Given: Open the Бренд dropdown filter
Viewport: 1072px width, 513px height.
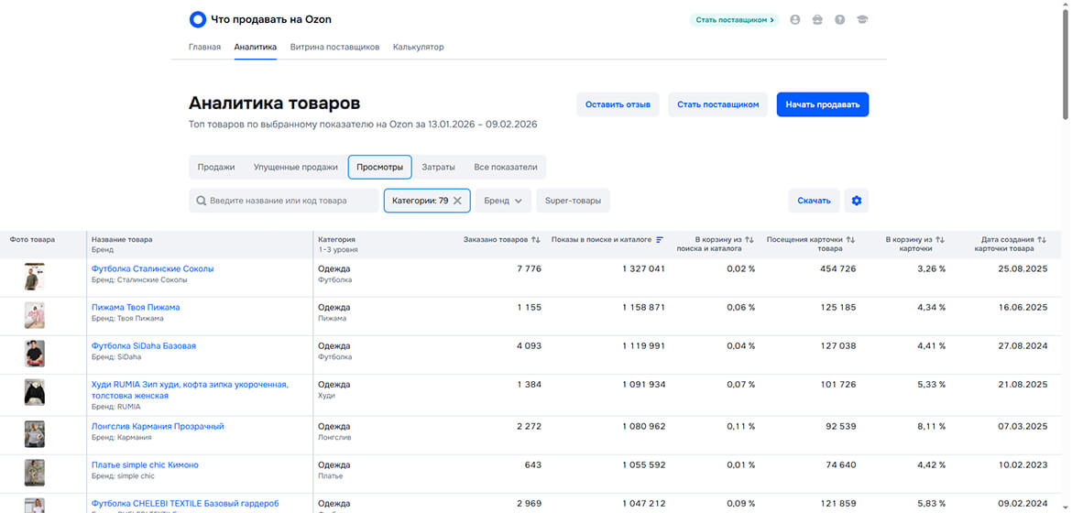Looking at the screenshot, I should pyautogui.click(x=503, y=201).
